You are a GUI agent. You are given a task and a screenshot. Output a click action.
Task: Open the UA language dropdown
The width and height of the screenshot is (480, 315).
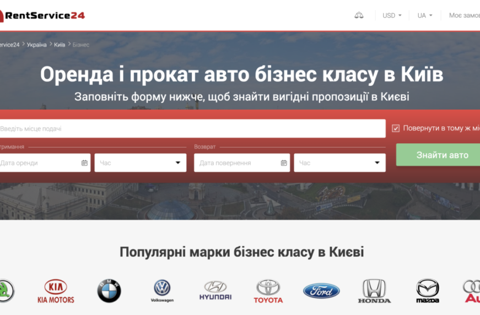424,15
